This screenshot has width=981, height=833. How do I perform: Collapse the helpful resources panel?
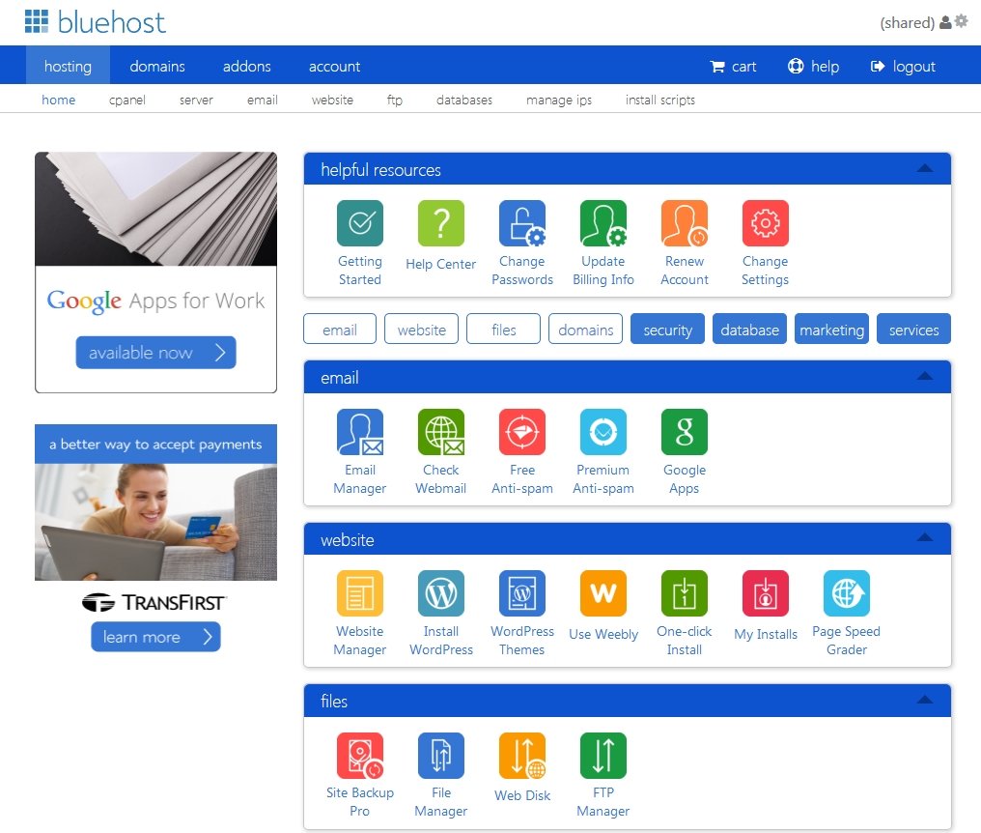924,169
